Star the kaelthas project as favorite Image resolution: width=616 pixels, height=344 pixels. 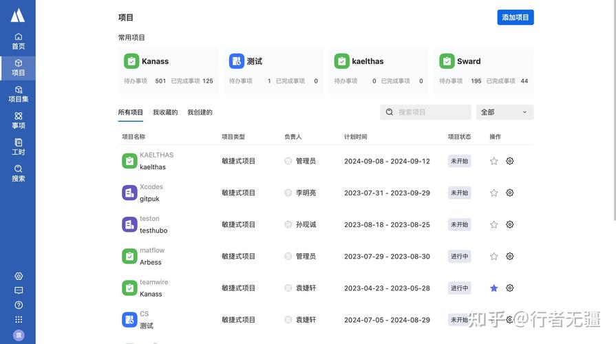coord(493,161)
